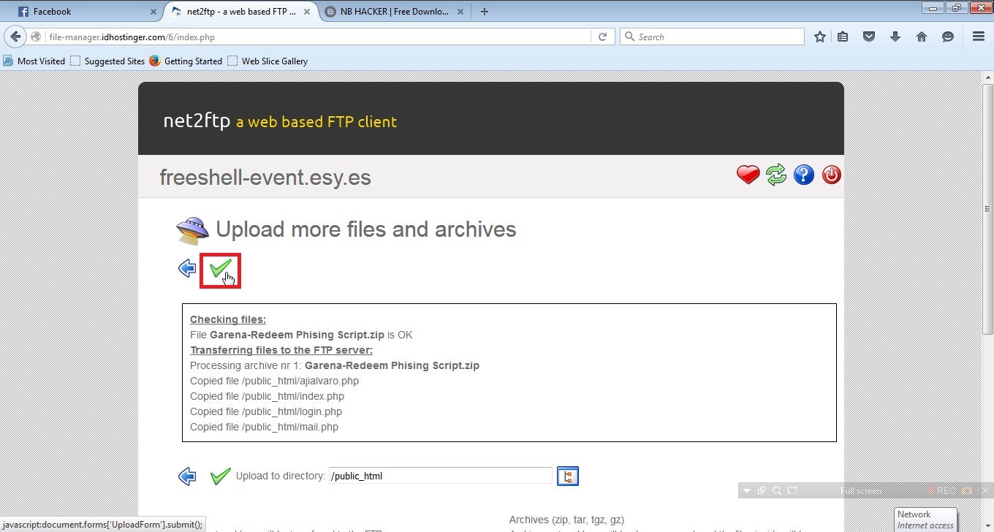Click green checkmark beside Upload to directory
Image resolution: width=994 pixels, height=532 pixels.
click(221, 476)
